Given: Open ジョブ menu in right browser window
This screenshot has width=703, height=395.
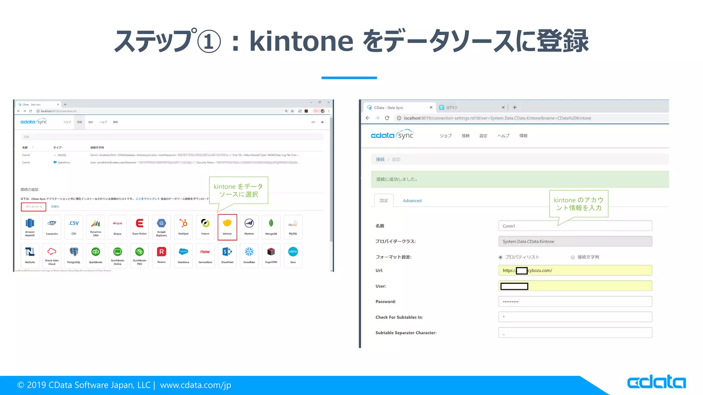Looking at the screenshot, I should [x=446, y=136].
